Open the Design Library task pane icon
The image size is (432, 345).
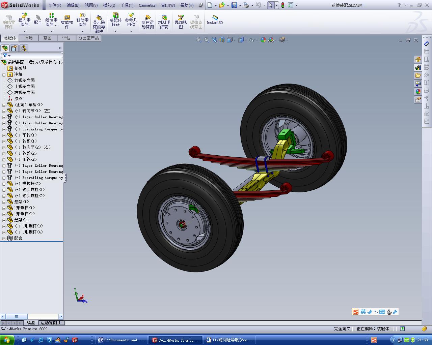click(x=418, y=67)
